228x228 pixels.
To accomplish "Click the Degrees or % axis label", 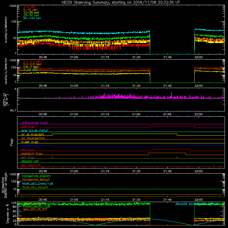I will (7, 213).
